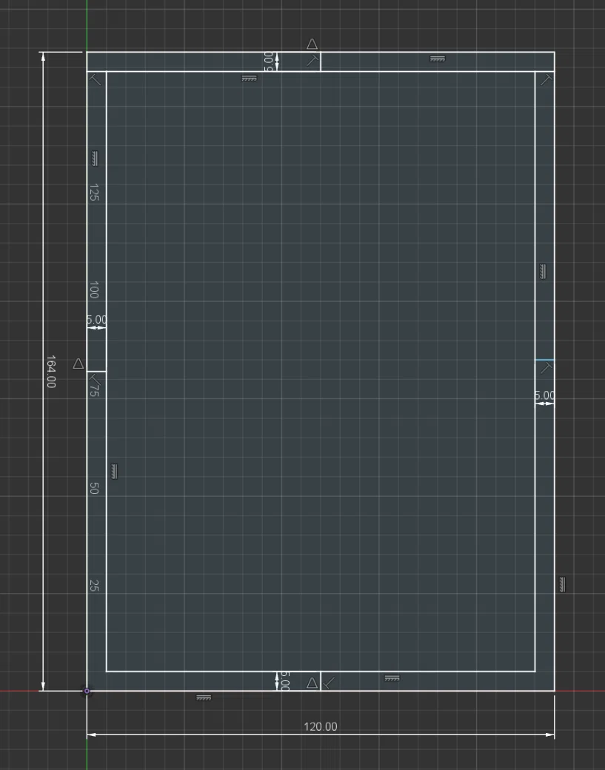
Task: Select the sketch origin point
Action: (87, 691)
